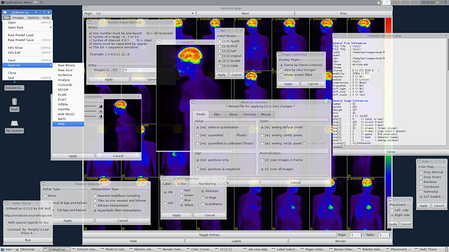449x252 pixels.
Task: Click the top Color Correction slider
Action: pyautogui.click(x=91, y=106)
